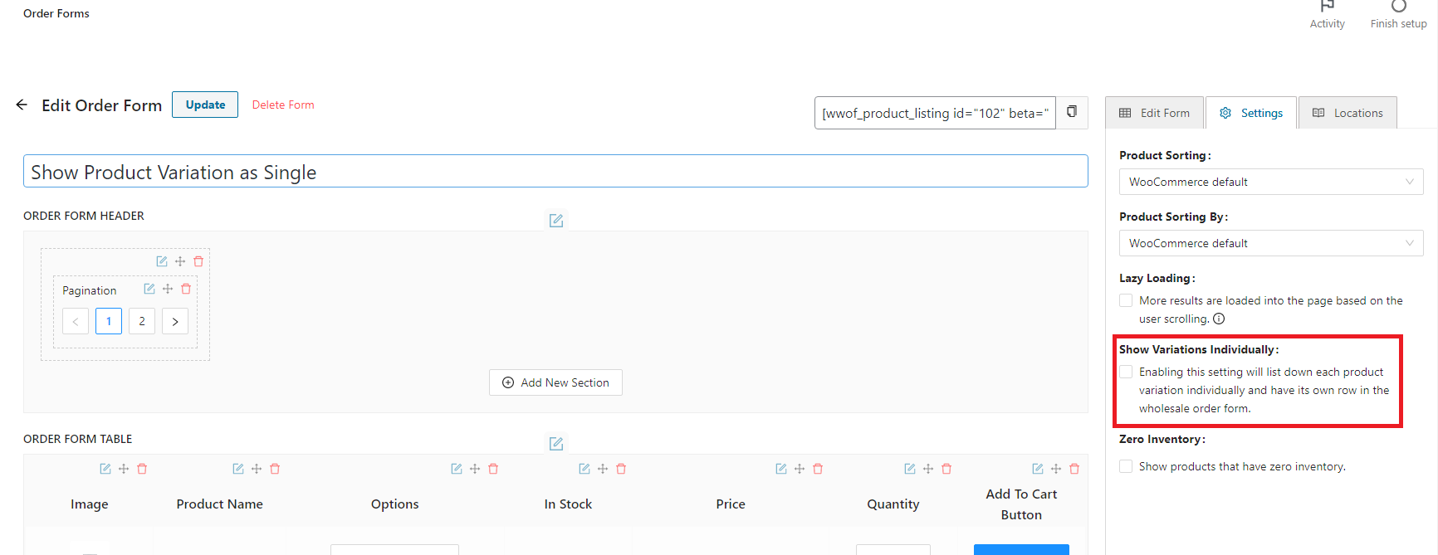Switch to the Edit Form tab
Screen dimensions: 1438x555
[x=1155, y=113]
